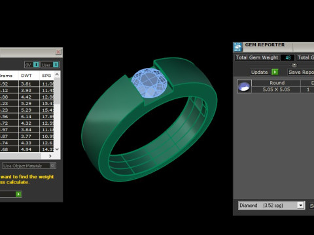
Task: Select the DWT cell 3.77
Action: pos(29,136)
